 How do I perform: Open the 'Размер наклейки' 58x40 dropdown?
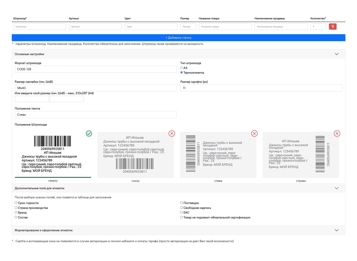coord(96,88)
